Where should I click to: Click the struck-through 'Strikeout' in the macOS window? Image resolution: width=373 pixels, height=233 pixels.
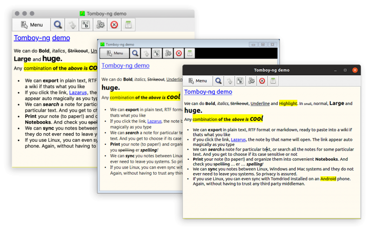[x=78, y=51]
